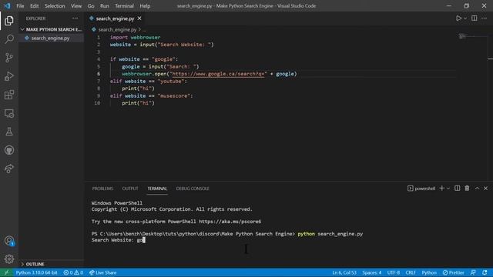The image size is (493, 277).
Task: Select the powershell terminal instance
Action: (421, 189)
